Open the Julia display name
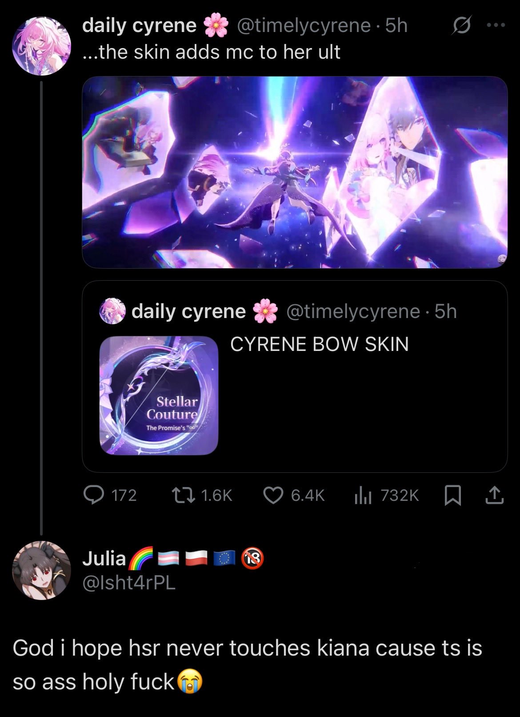 (104, 558)
